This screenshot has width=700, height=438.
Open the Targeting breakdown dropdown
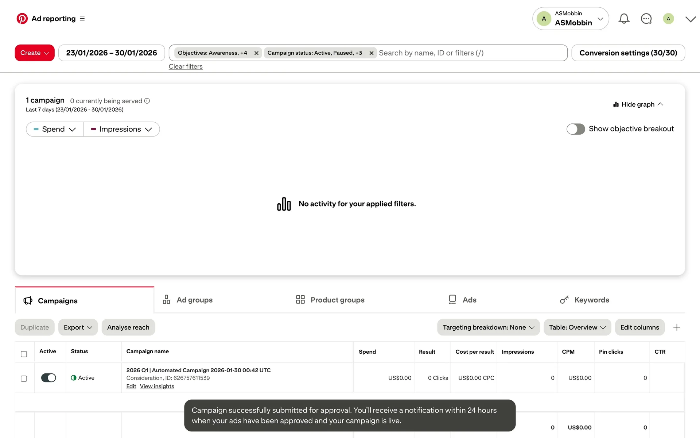click(x=488, y=327)
